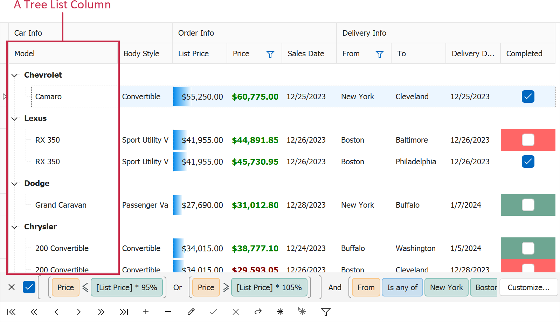Disable the active filter checkbox
Screen dimensions: 560x322
pyautogui.click(x=29, y=287)
